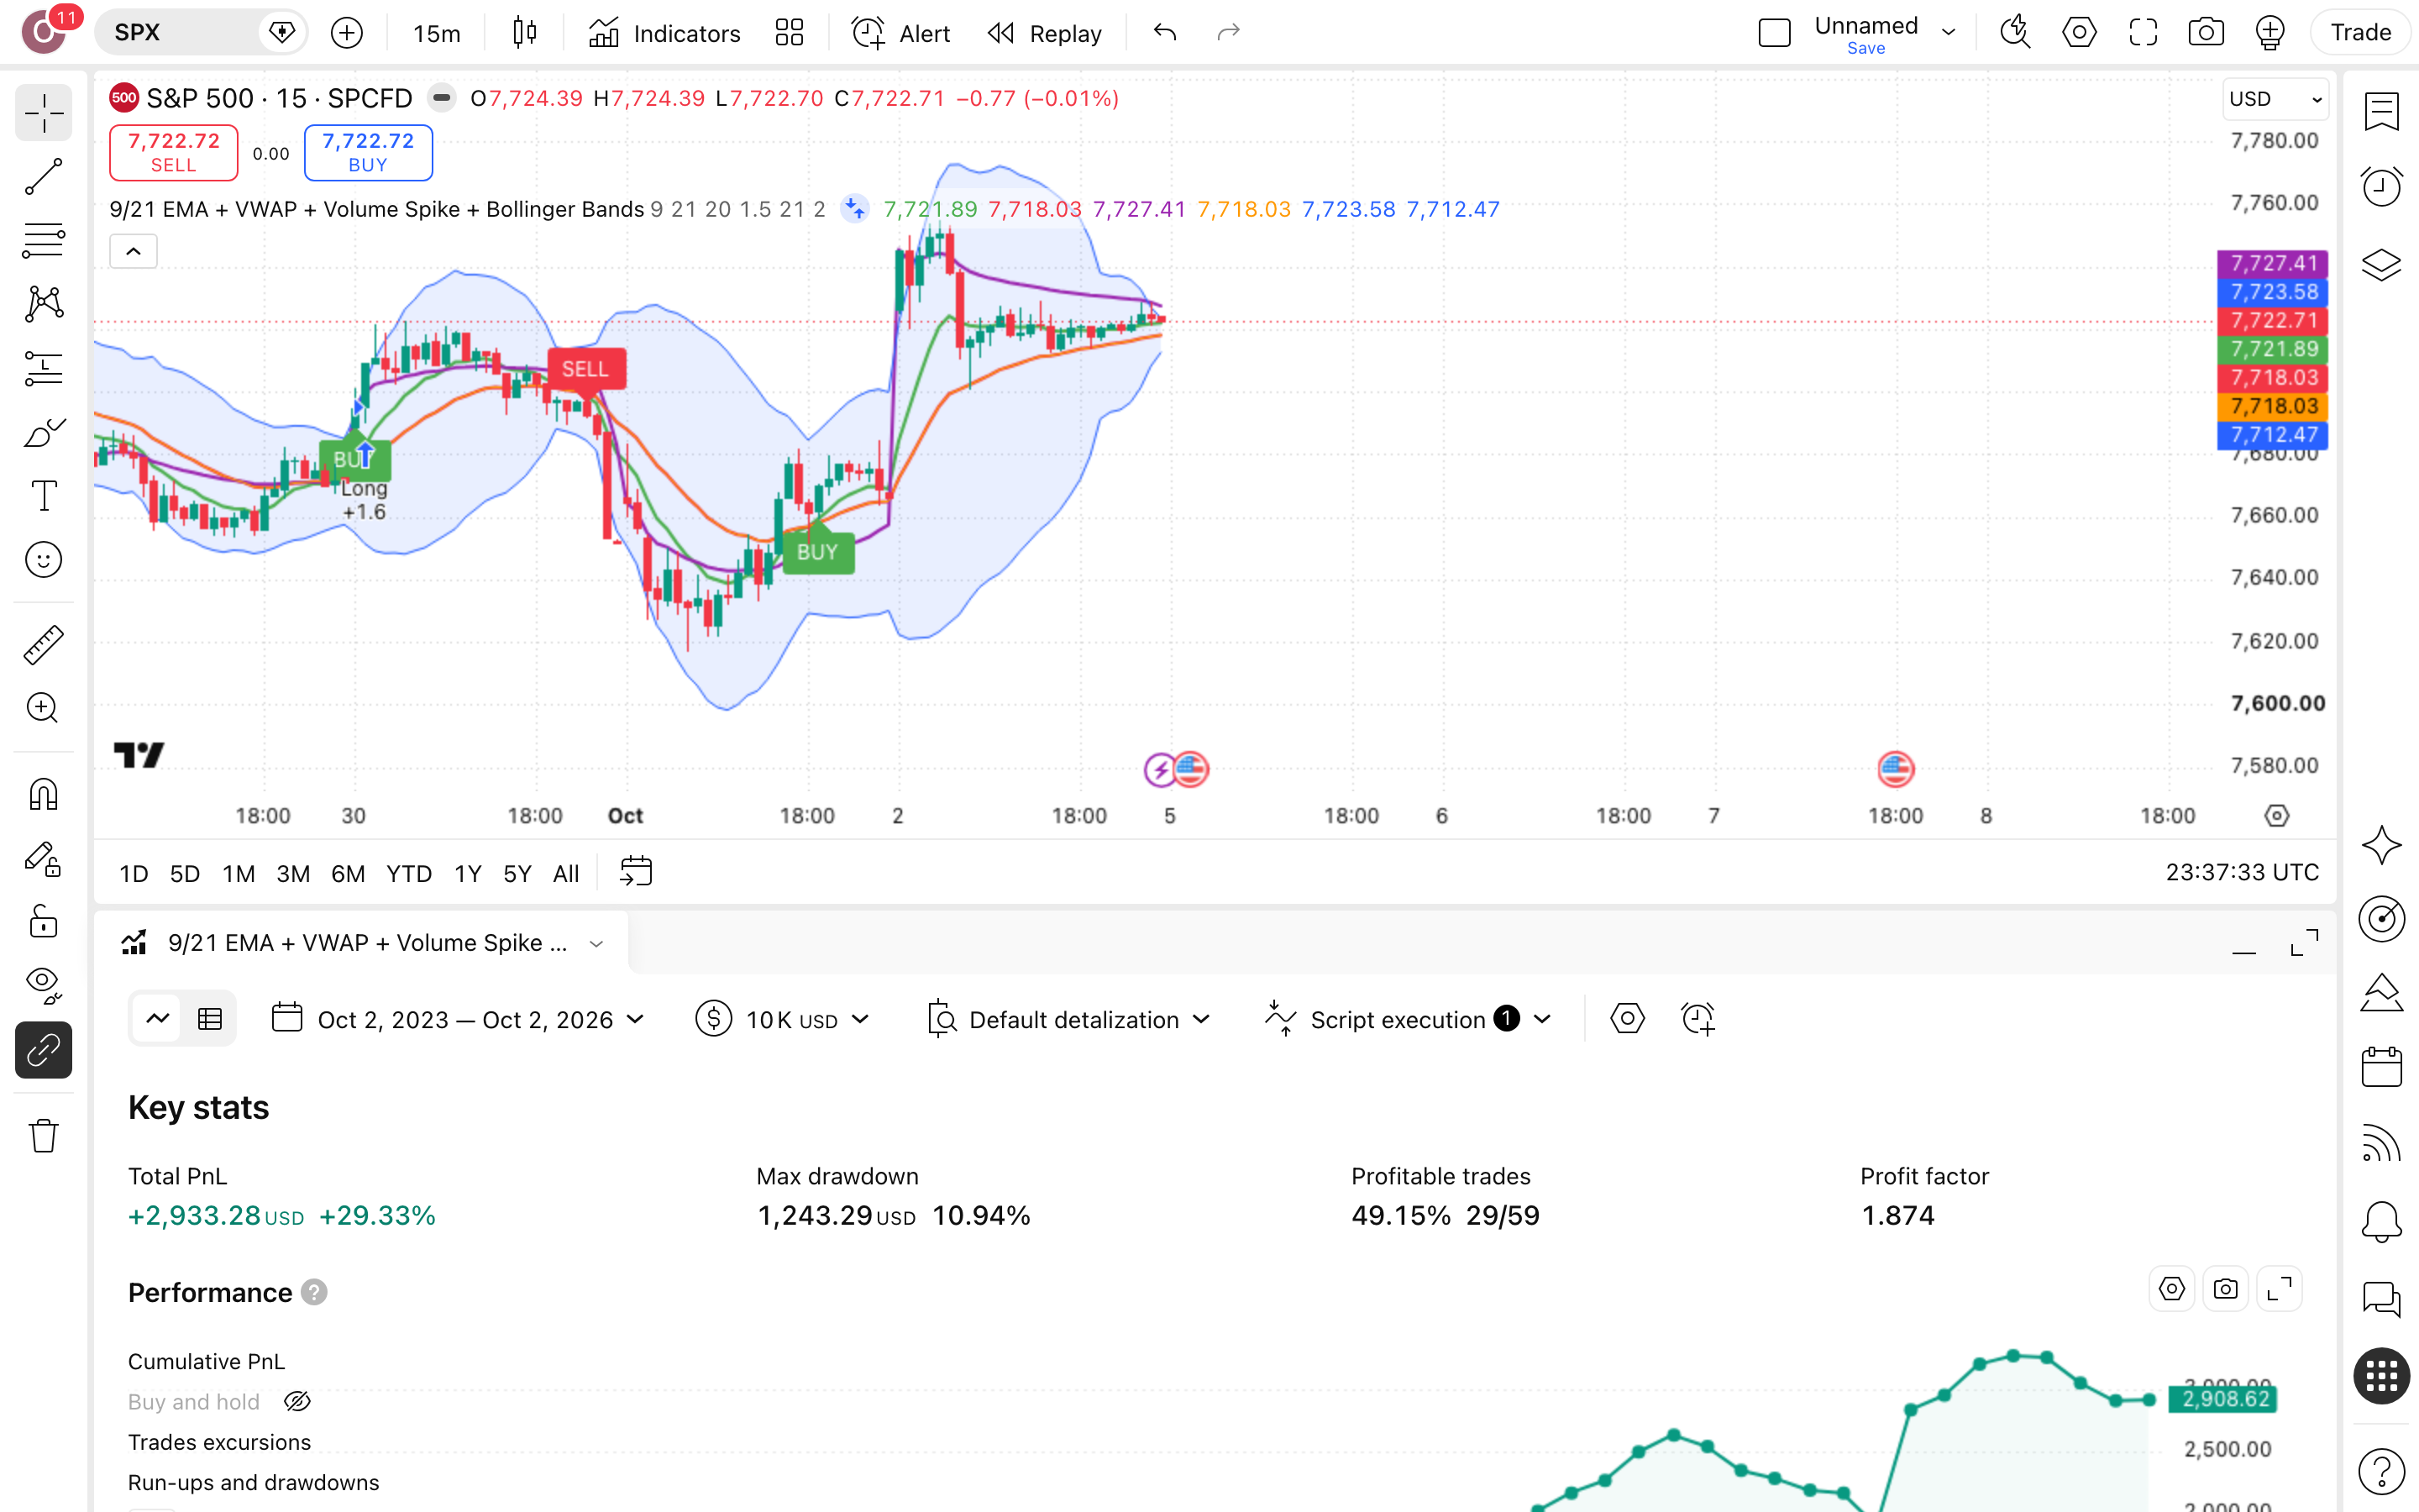Open the forecasting and measurement tools
The width and height of the screenshot is (2419, 1512).
(x=43, y=368)
